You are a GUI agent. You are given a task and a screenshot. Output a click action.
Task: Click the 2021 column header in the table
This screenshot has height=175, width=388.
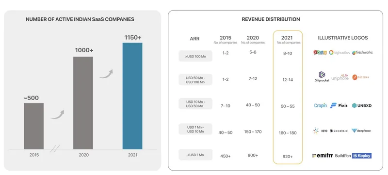287,38
